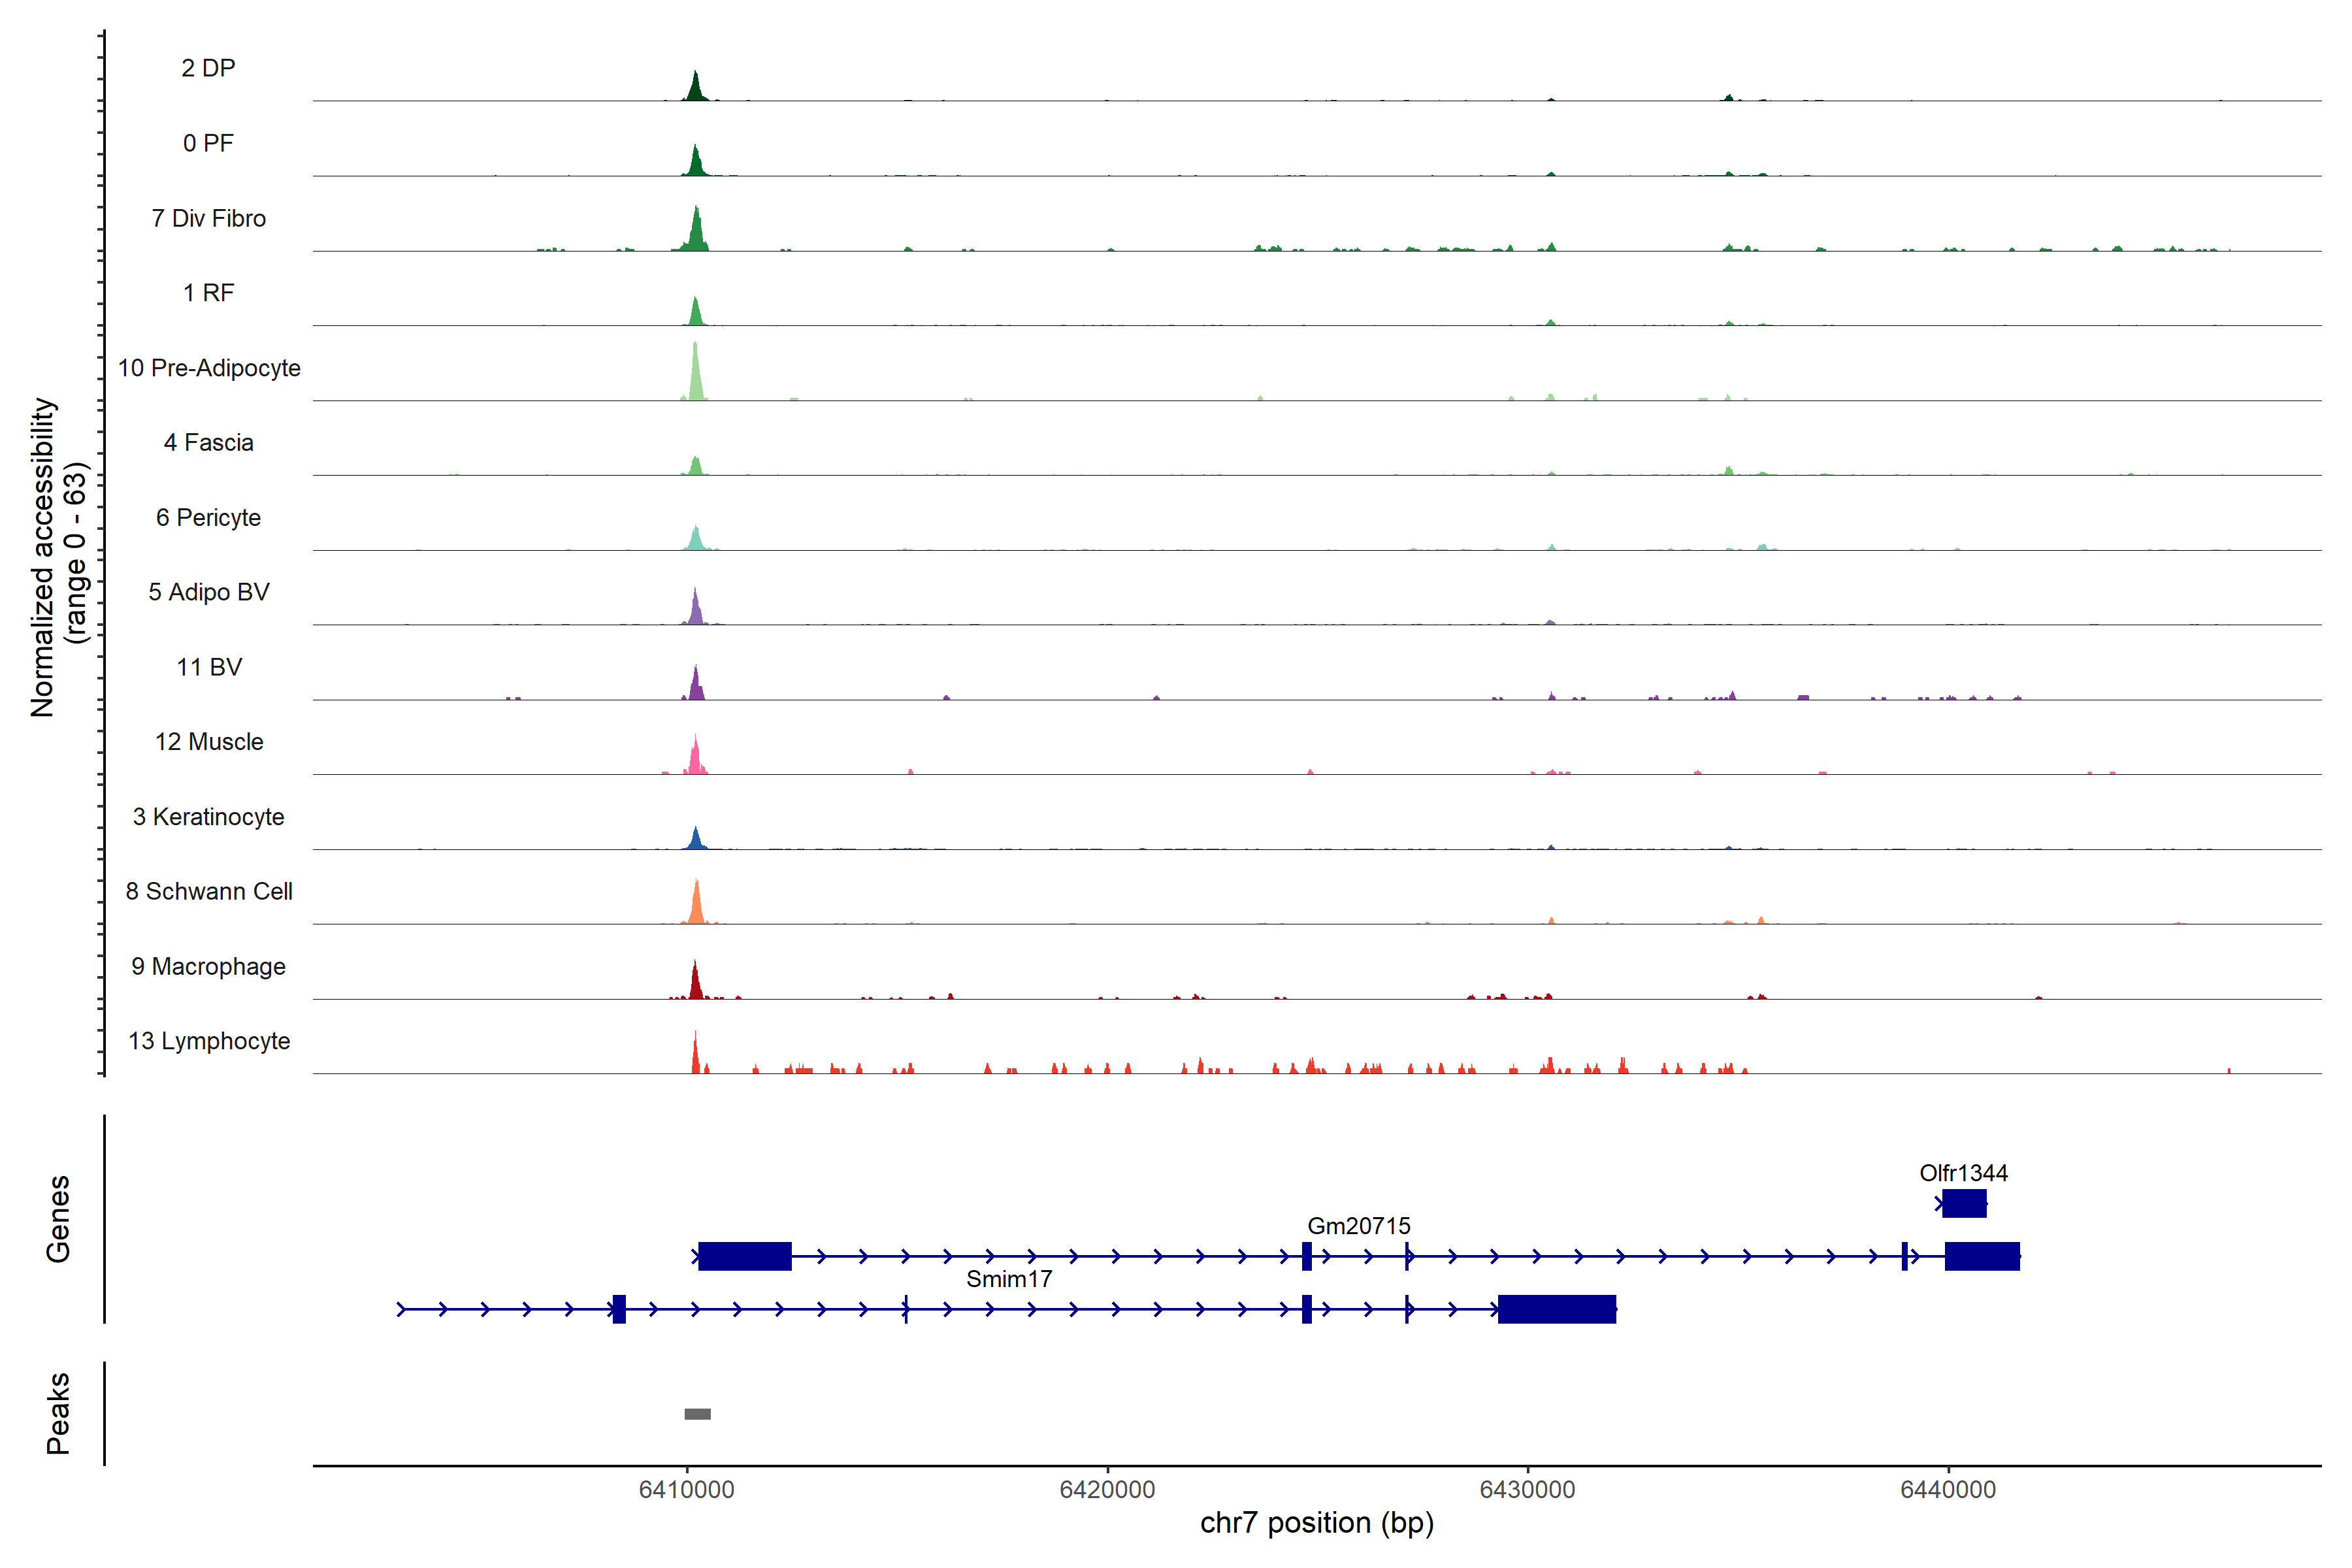Click the 13 Lymphocyte track label

point(209,1041)
